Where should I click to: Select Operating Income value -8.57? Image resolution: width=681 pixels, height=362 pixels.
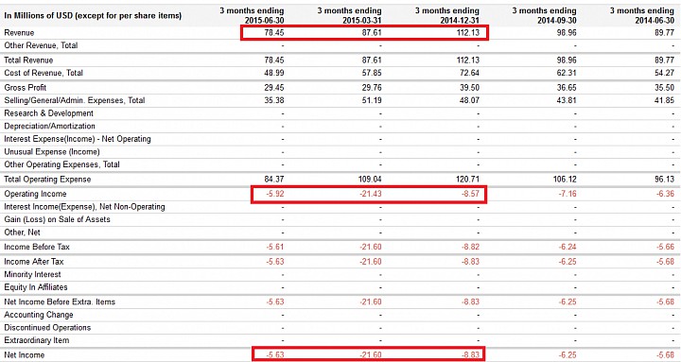(471, 194)
